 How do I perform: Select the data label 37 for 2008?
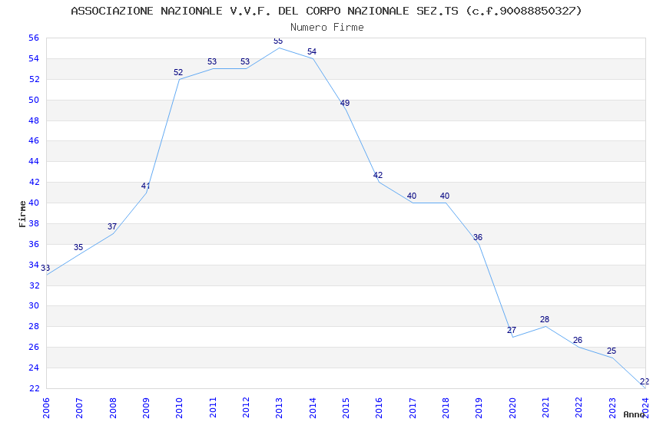[x=112, y=226]
